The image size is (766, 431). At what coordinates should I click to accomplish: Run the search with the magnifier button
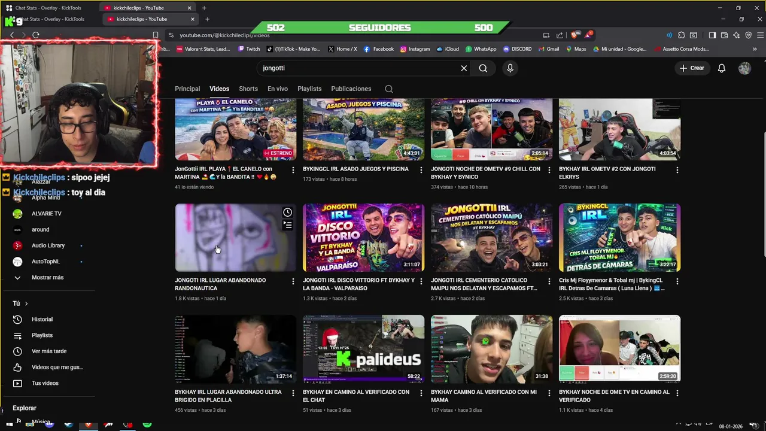click(483, 68)
